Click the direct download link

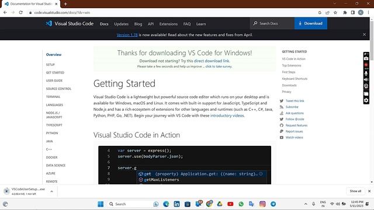212,61
